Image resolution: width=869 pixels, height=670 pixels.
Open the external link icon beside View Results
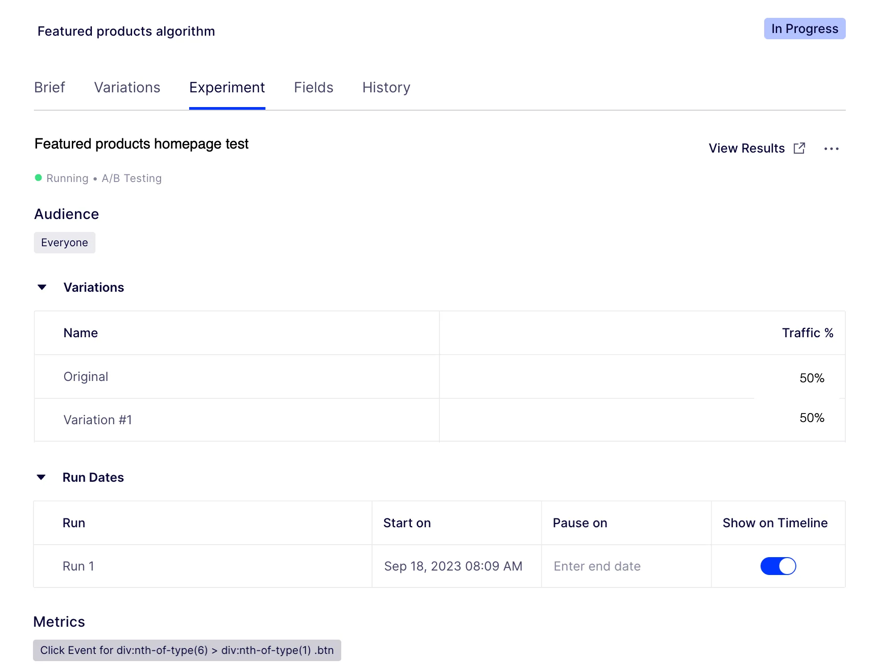point(799,148)
